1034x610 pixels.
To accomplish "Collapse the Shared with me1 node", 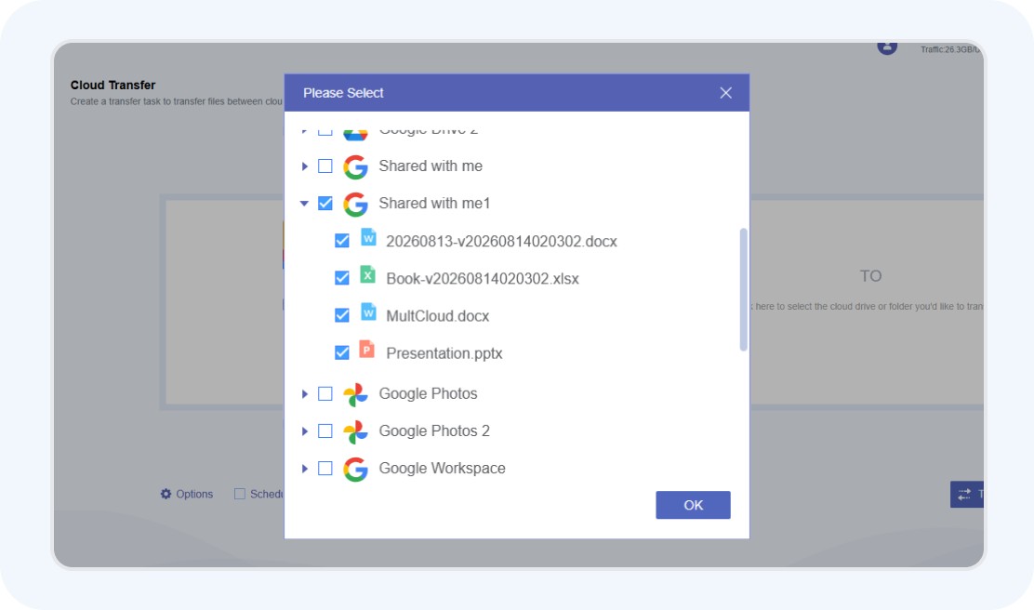I will pyautogui.click(x=304, y=203).
